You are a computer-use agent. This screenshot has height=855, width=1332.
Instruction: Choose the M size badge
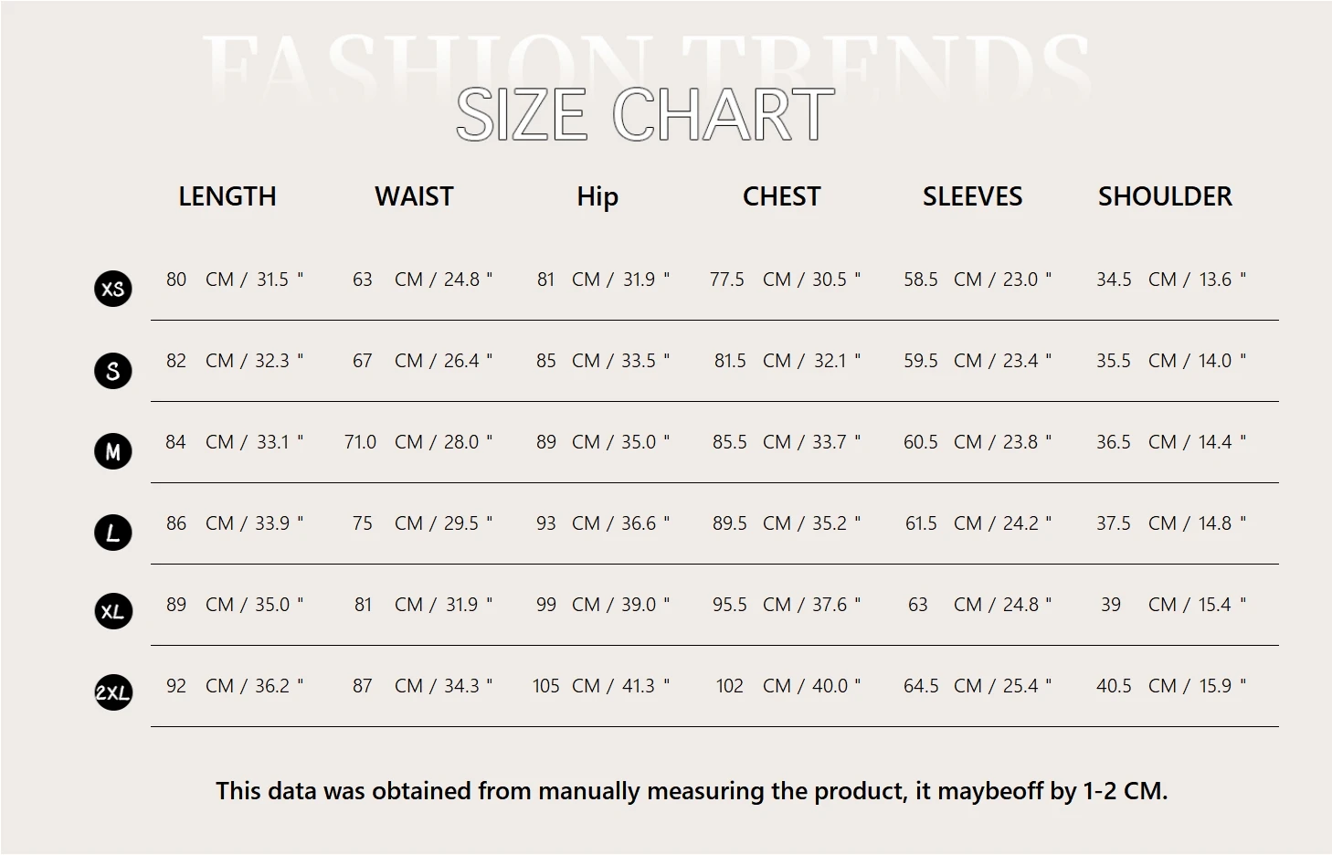point(113,451)
